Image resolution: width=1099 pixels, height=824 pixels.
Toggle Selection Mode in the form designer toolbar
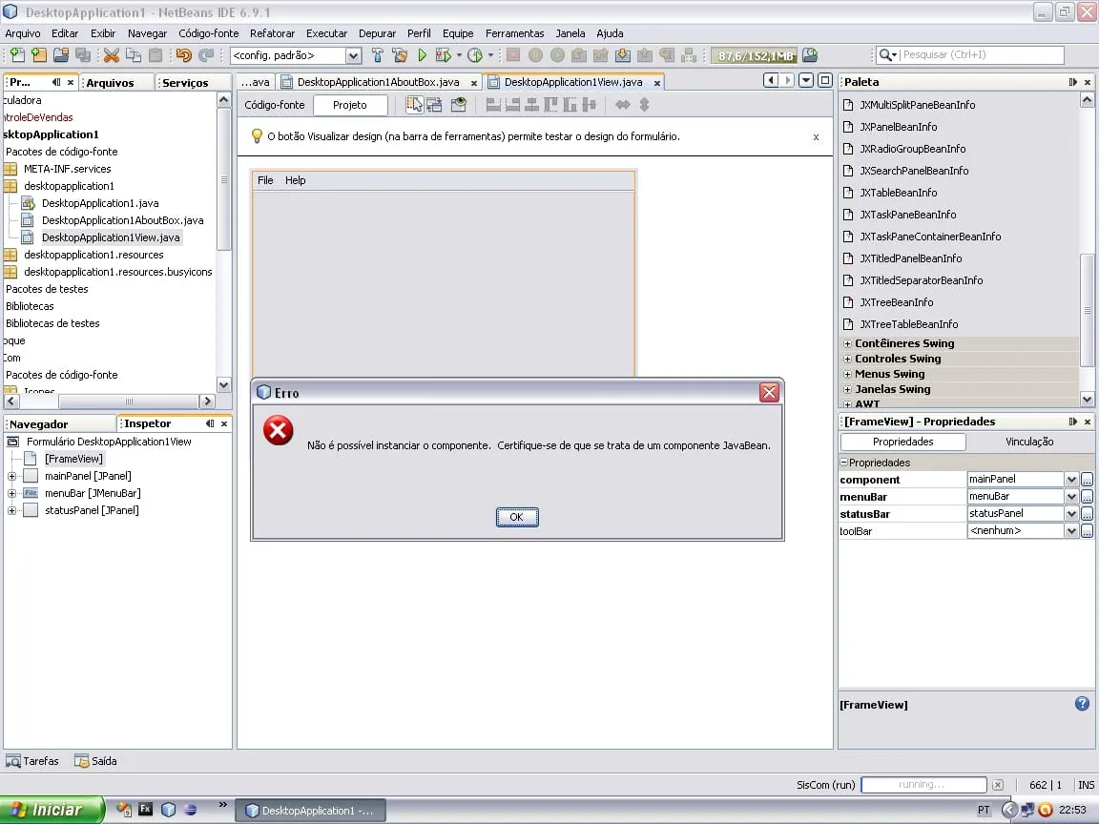coord(414,105)
